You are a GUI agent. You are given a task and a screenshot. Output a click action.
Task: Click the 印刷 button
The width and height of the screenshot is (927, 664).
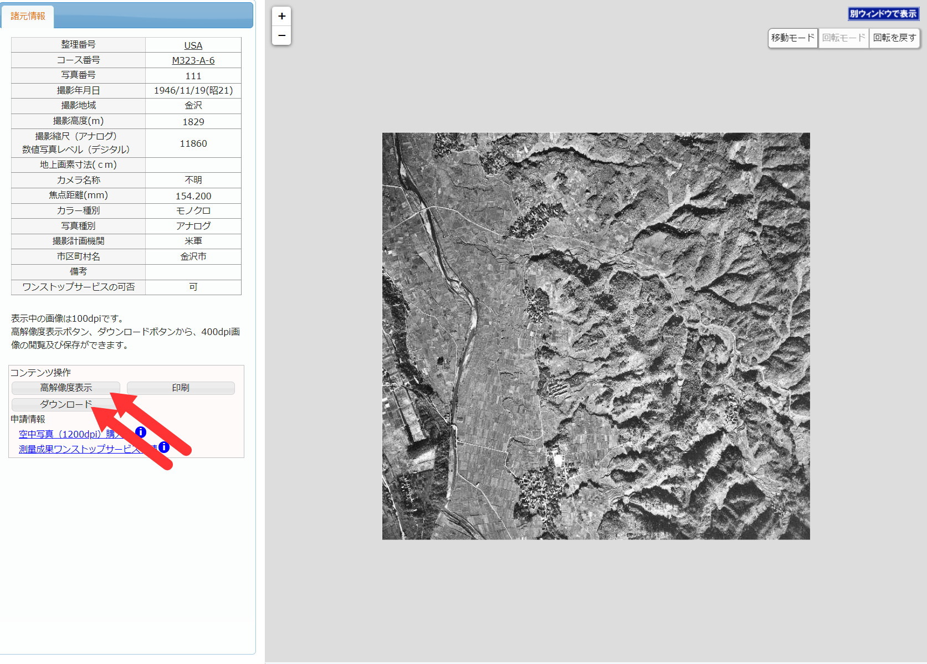[181, 388]
